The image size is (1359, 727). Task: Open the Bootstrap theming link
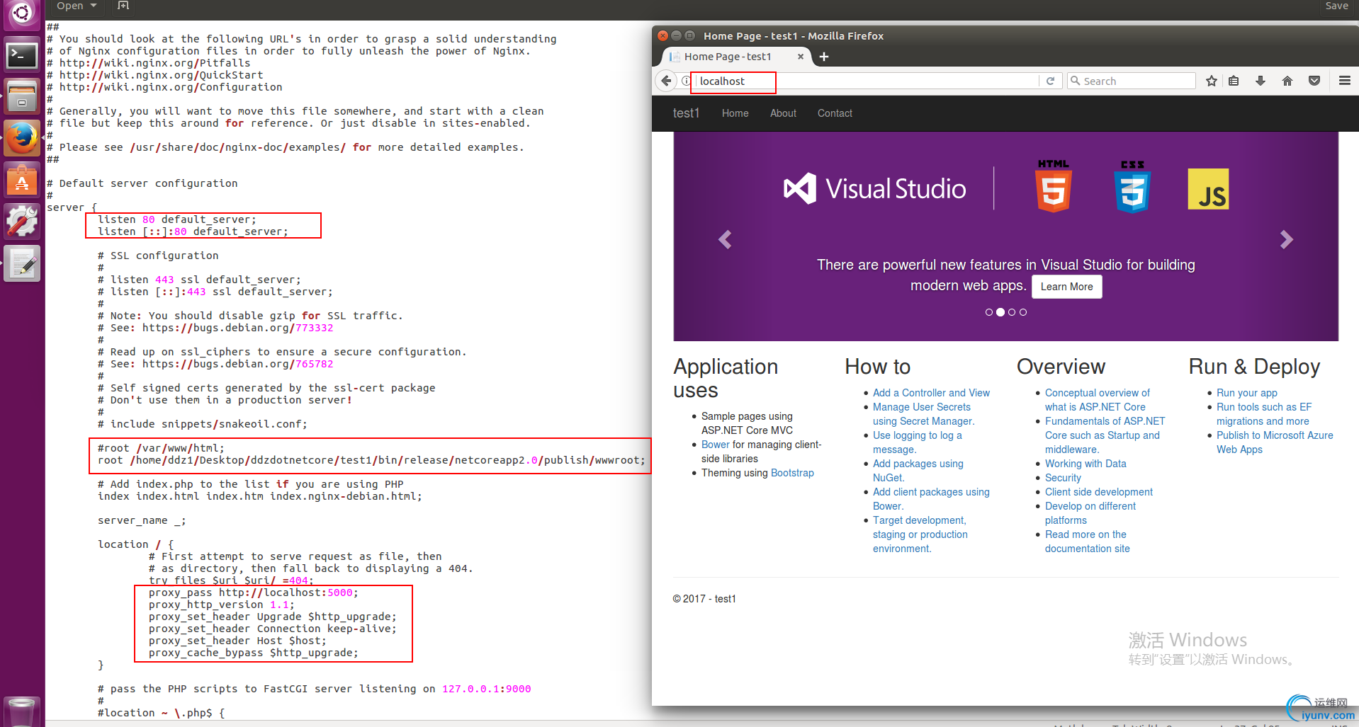(x=792, y=473)
